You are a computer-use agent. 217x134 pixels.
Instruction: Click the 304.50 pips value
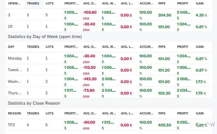165,15
